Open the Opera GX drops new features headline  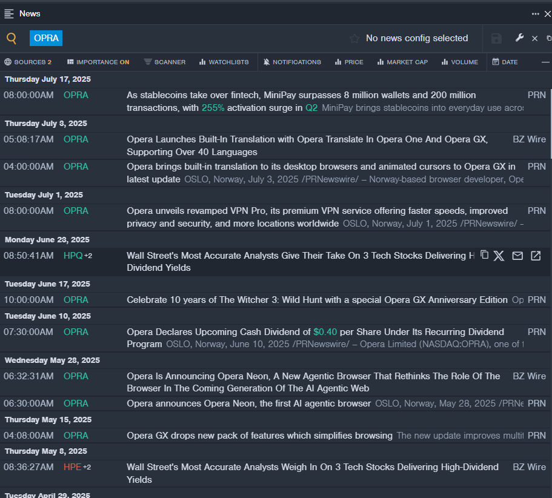pos(259,436)
